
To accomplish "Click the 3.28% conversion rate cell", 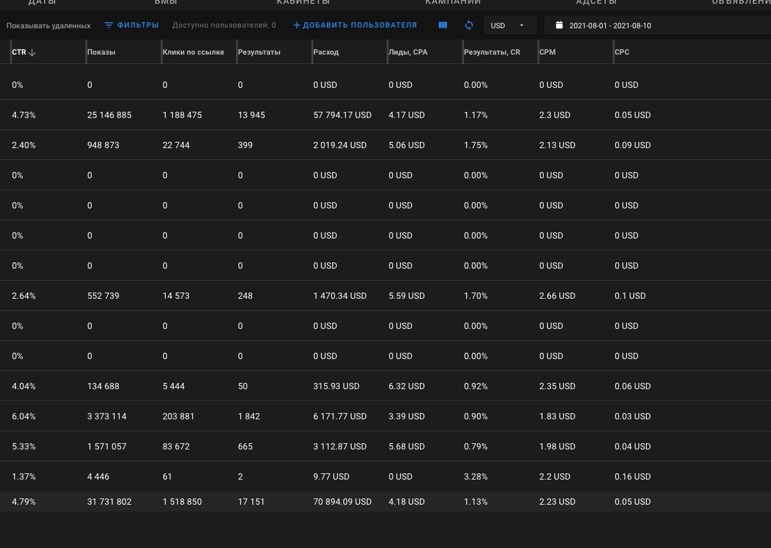I will pyautogui.click(x=476, y=476).
